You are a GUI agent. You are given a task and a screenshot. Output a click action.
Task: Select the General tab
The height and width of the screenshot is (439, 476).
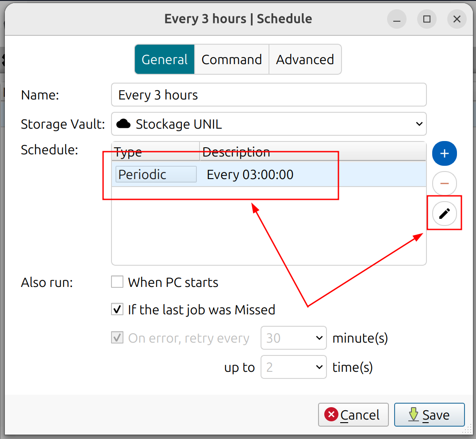[x=165, y=60]
